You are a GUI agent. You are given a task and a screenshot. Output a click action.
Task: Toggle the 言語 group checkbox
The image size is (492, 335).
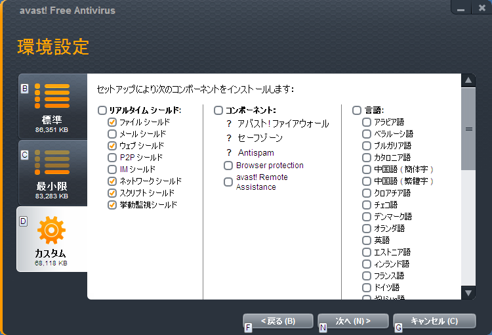pos(357,110)
